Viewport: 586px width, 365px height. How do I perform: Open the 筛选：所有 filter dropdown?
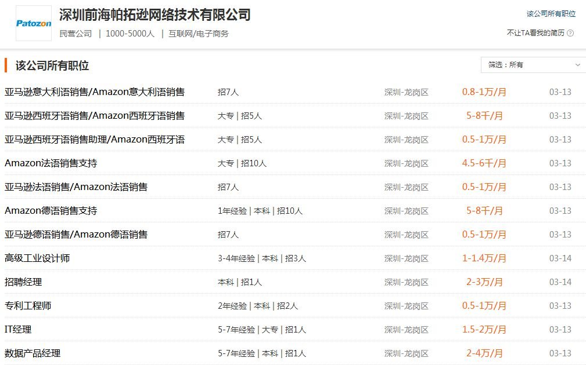(x=534, y=65)
